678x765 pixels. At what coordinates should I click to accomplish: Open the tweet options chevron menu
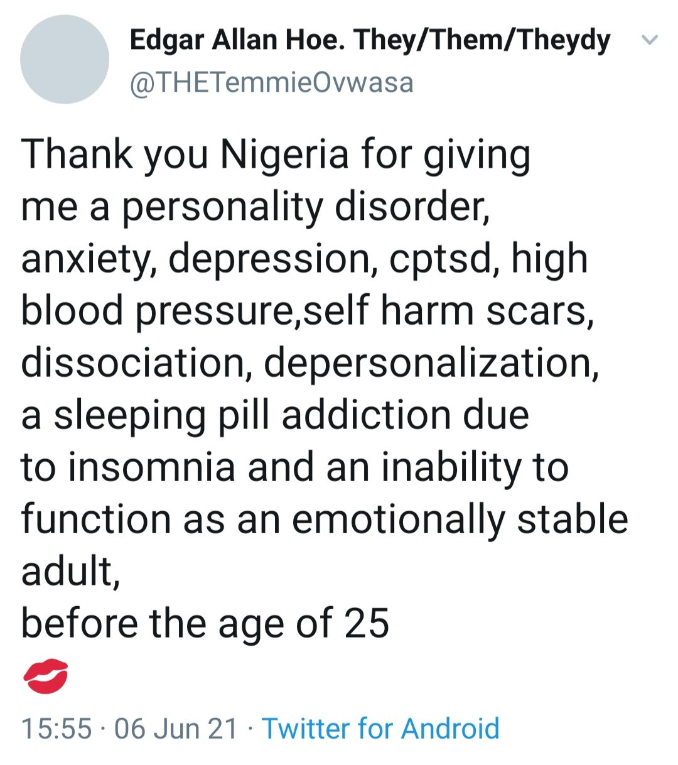click(x=650, y=40)
